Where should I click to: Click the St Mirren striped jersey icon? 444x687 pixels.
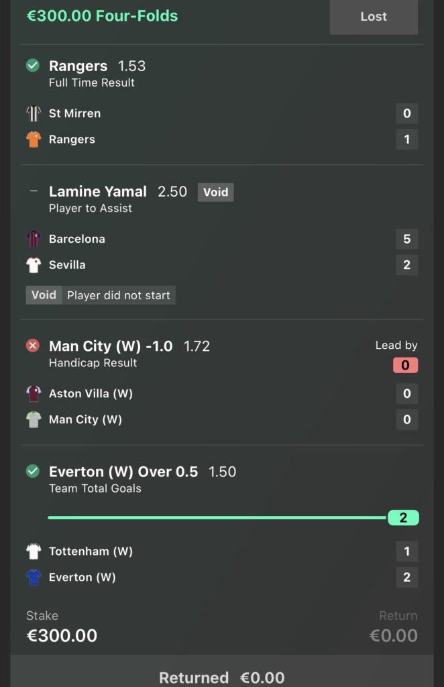coord(34,113)
